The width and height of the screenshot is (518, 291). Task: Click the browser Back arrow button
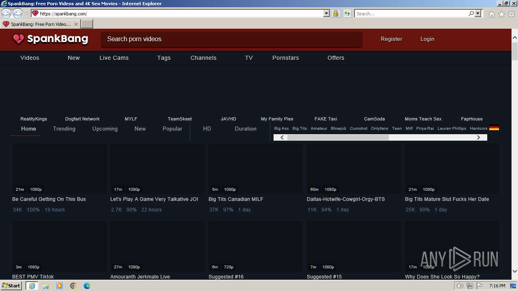coord(6,13)
